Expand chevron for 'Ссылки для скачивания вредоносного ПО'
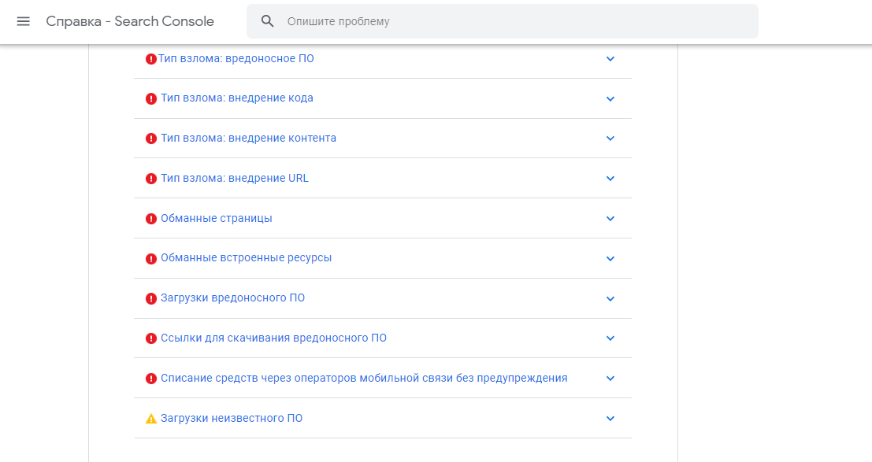The width and height of the screenshot is (872, 462). pyautogui.click(x=610, y=338)
